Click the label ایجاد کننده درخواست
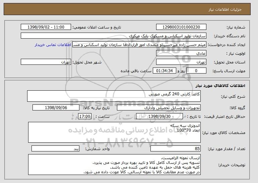This screenshot has width=258, height=183. pos(227,45)
